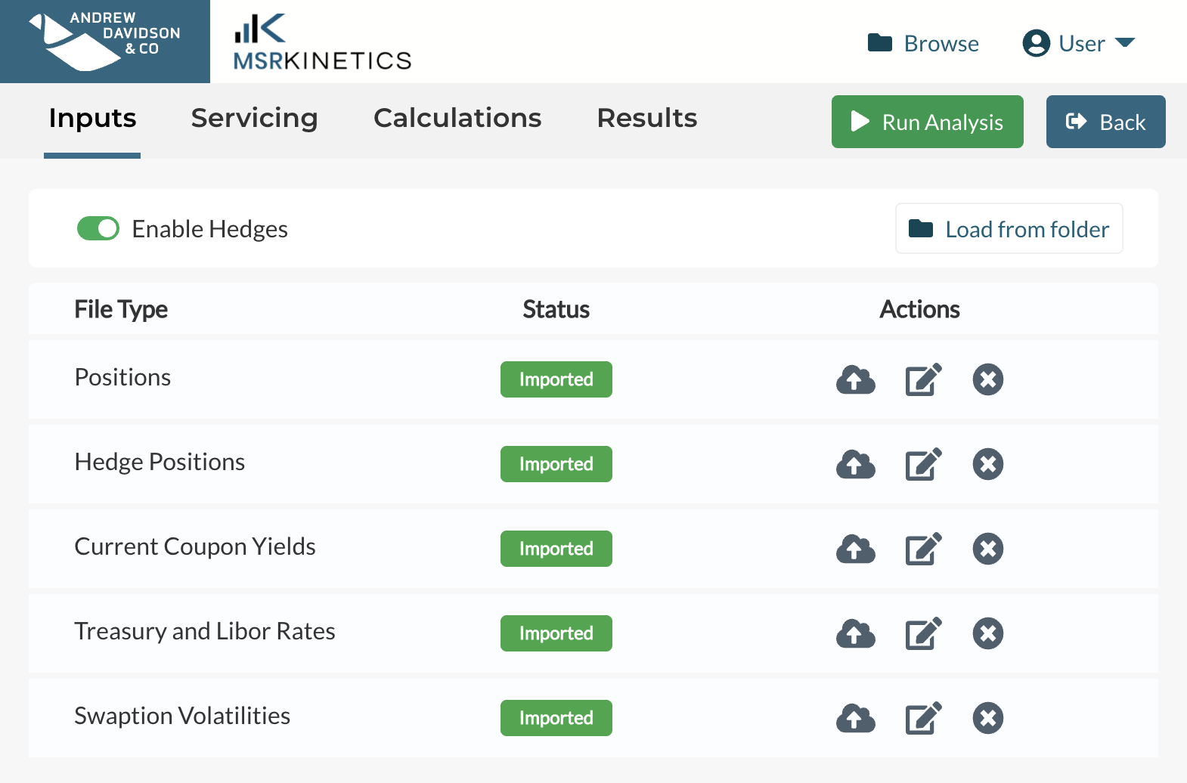Click the 'Swaption Volatilities' label
This screenshot has width=1187, height=783.
coord(182,716)
